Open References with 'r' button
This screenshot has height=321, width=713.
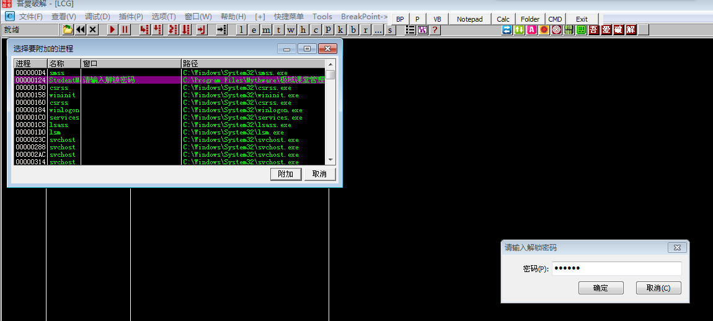point(365,30)
